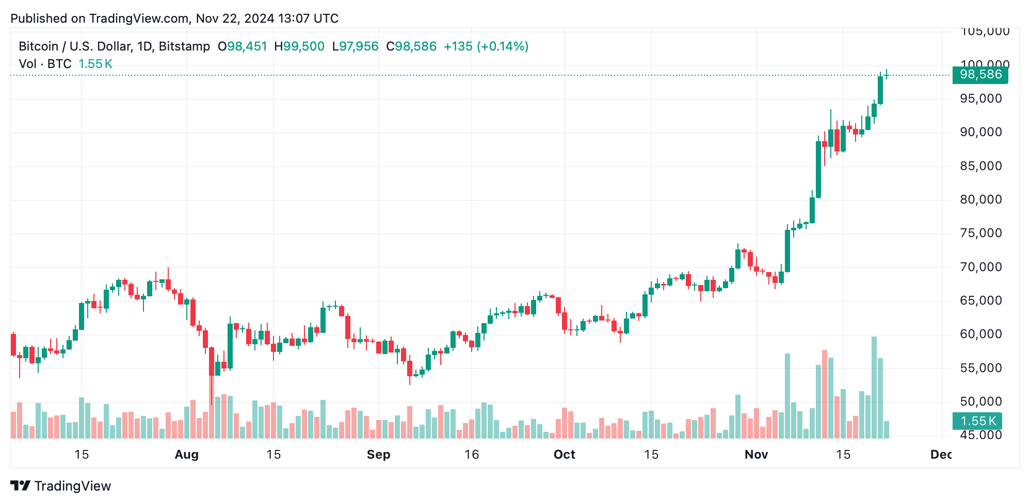The width and height of the screenshot is (1030, 504).
Task: Select the Bitcoin / U.S. Dollar chart title
Action: (x=114, y=46)
